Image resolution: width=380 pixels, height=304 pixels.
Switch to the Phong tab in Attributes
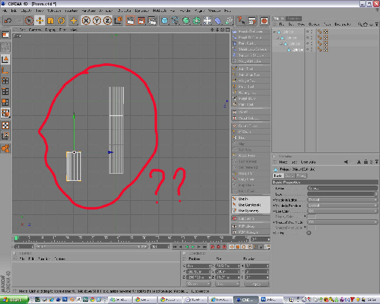301,176
